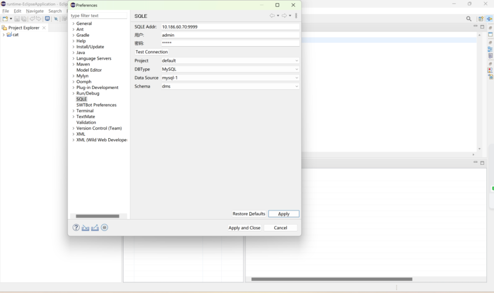Click the preferences tree horizontal scrollbar
This screenshot has height=293, width=494.
click(97, 216)
